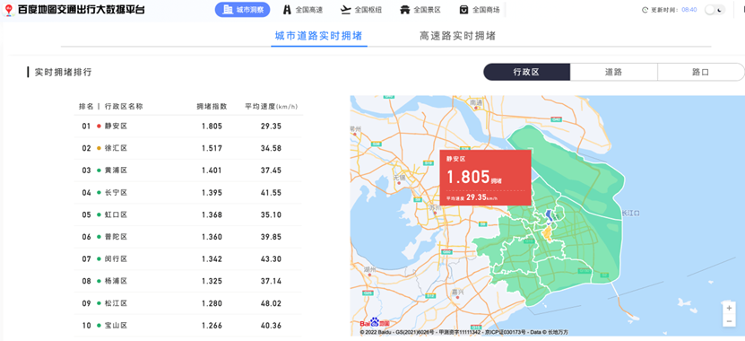Click the 行政区名称 column header
Viewport: 745px width, 341px height.
pyautogui.click(x=124, y=107)
